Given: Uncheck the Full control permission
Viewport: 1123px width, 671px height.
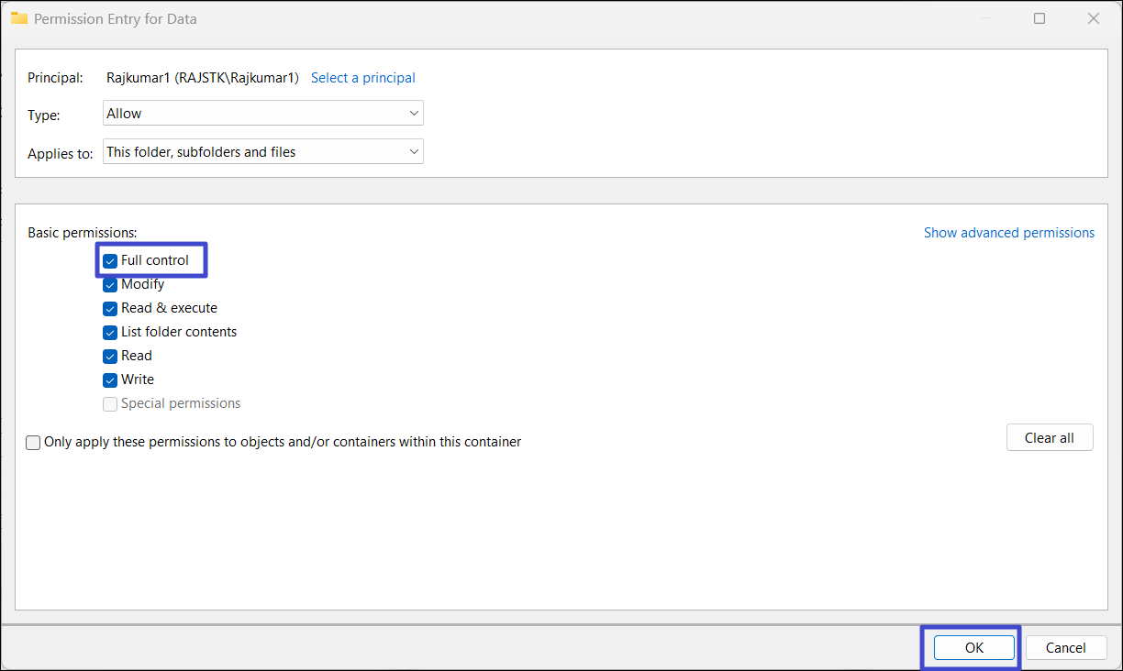Looking at the screenshot, I should point(110,261).
